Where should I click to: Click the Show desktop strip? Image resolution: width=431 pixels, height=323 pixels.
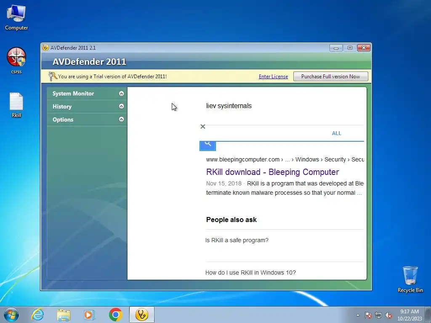point(428,315)
